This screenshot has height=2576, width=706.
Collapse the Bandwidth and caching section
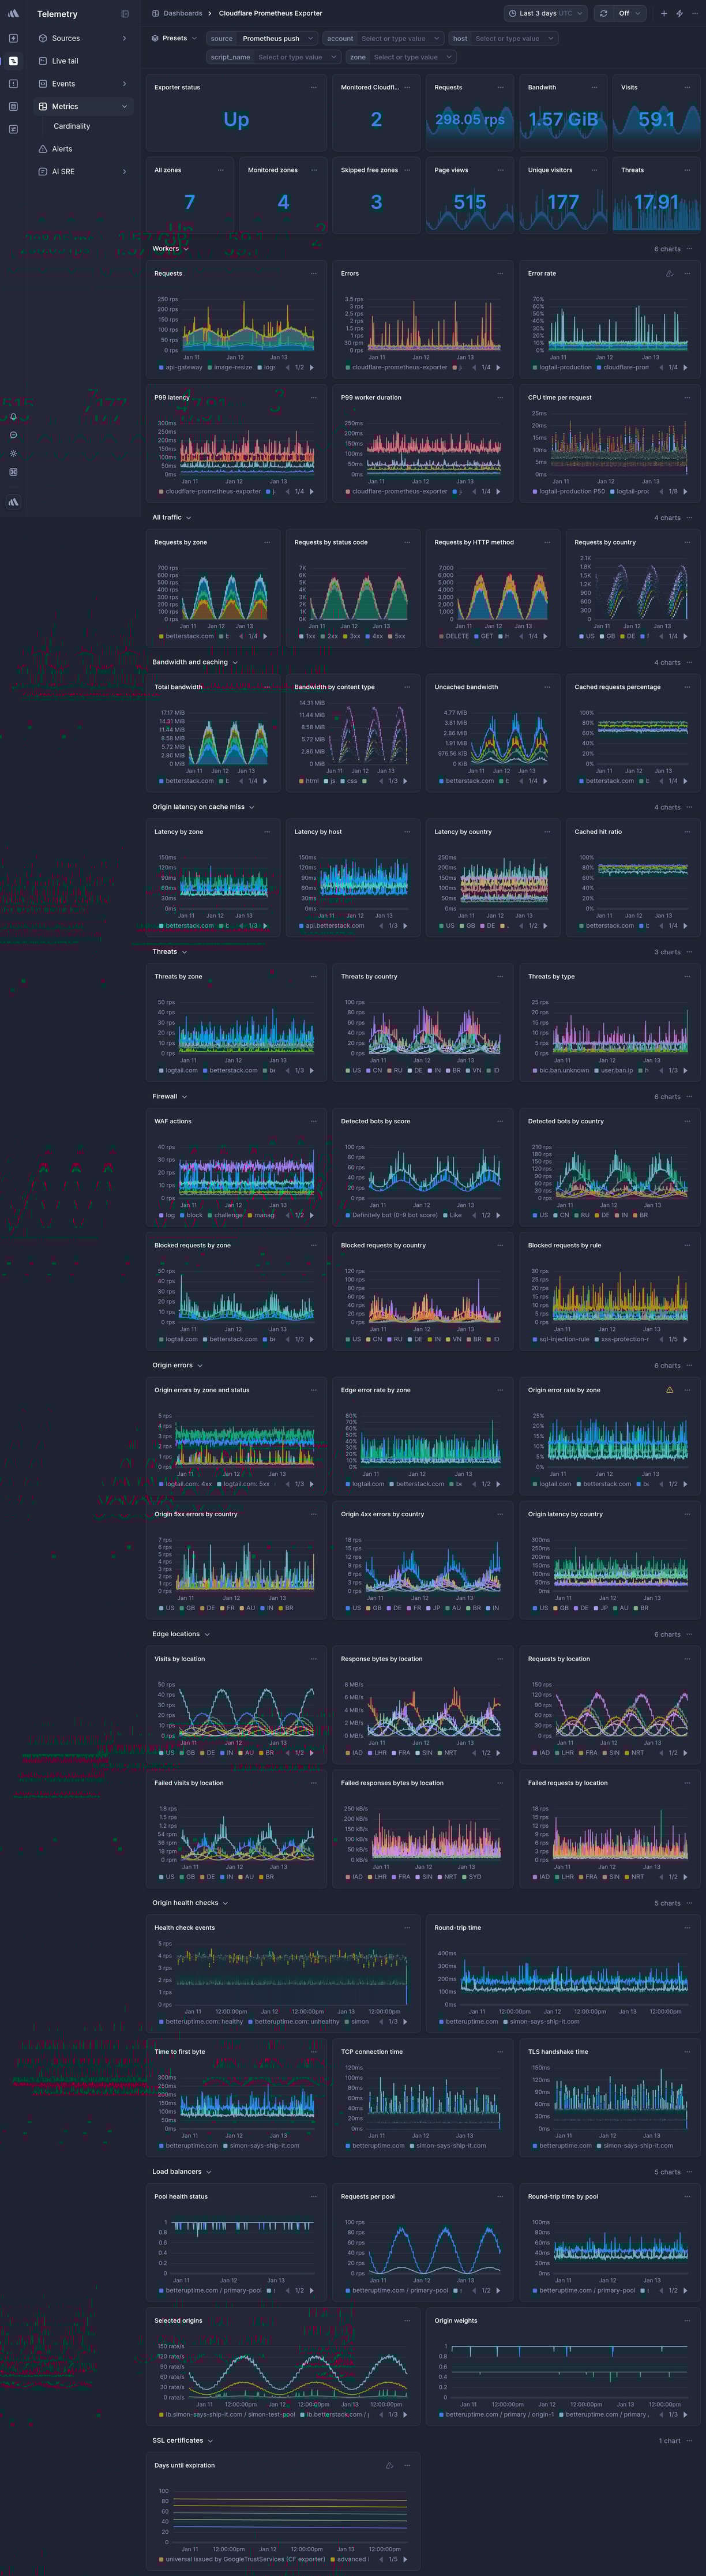pyautogui.click(x=195, y=662)
